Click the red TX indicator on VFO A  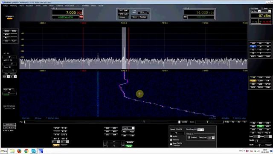pos(81,17)
